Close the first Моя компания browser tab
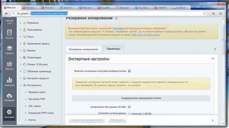The height and width of the screenshot is (128, 229). 19,8
